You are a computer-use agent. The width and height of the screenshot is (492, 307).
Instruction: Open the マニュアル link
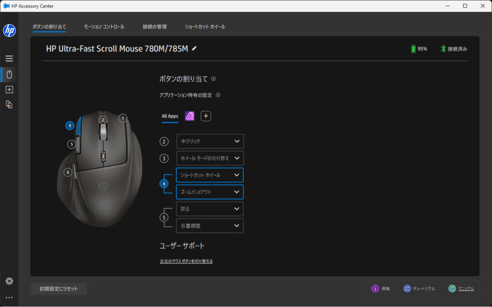[461, 289]
